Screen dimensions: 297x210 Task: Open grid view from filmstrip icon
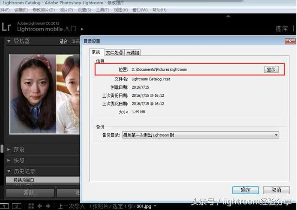pyautogui.click(x=31, y=206)
